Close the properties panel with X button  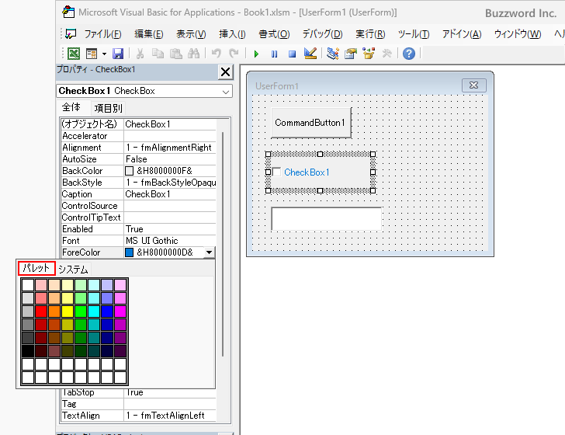(x=226, y=72)
